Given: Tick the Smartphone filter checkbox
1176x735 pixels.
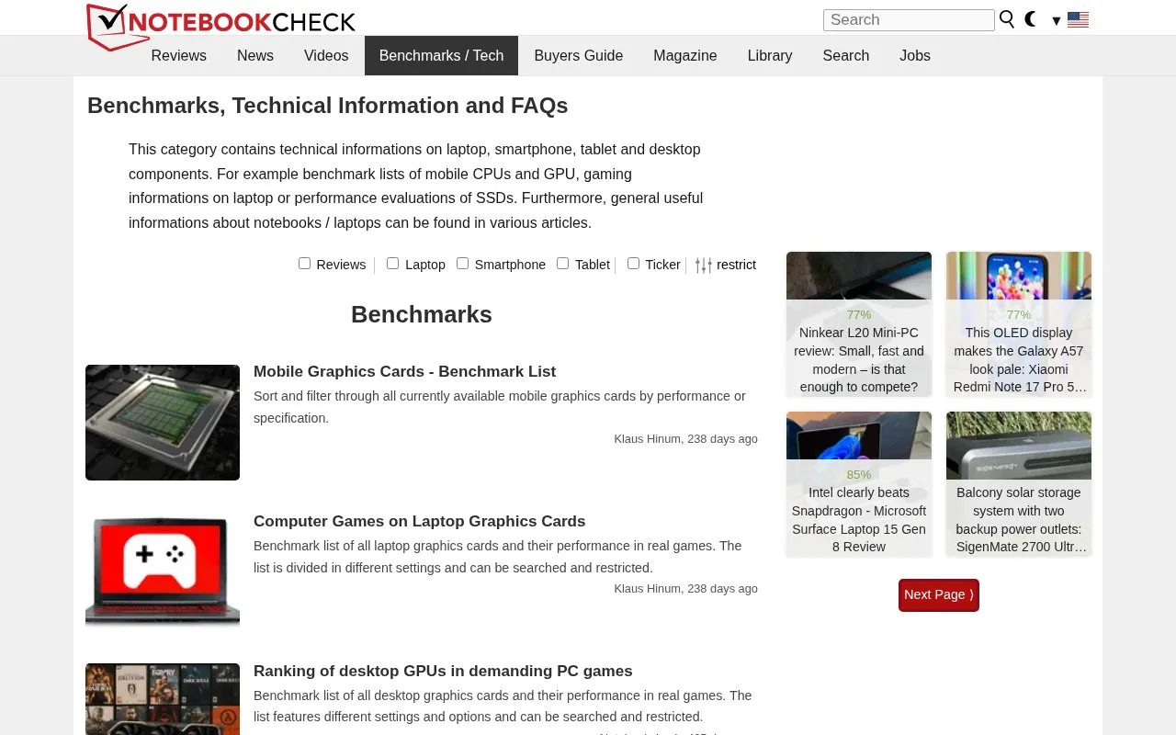Looking at the screenshot, I should pyautogui.click(x=462, y=264).
